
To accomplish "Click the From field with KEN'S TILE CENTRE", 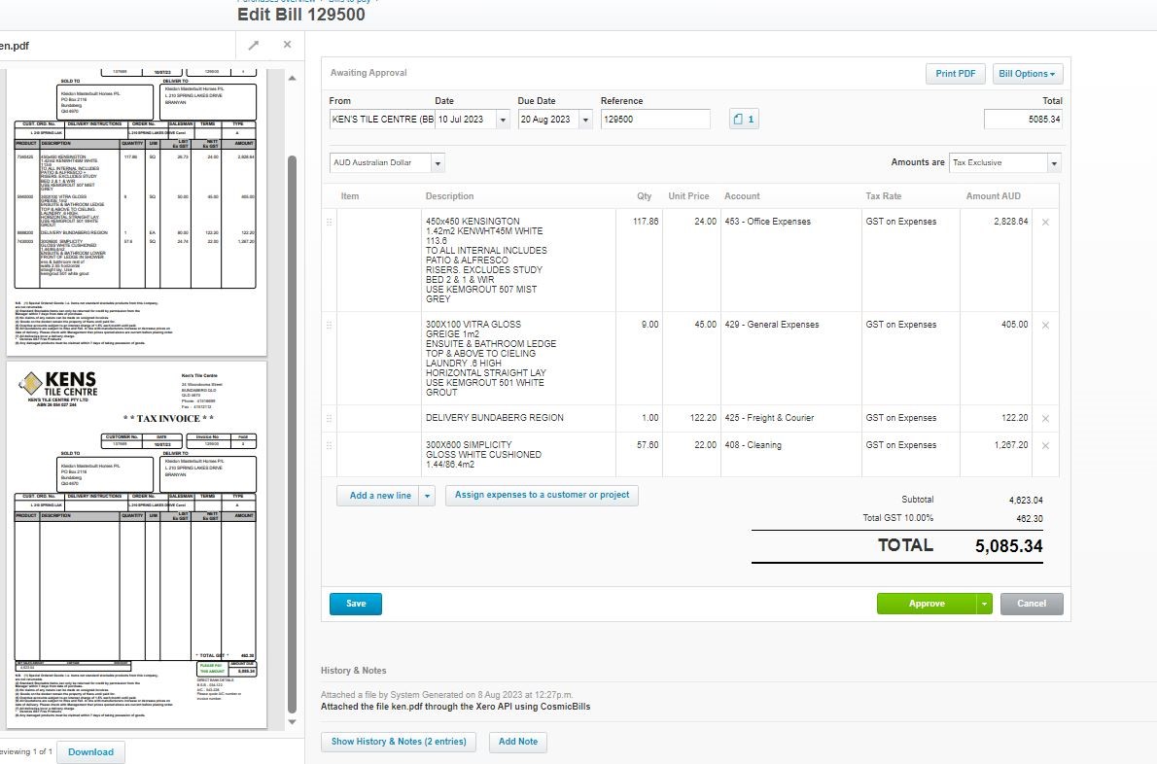I will pos(381,120).
